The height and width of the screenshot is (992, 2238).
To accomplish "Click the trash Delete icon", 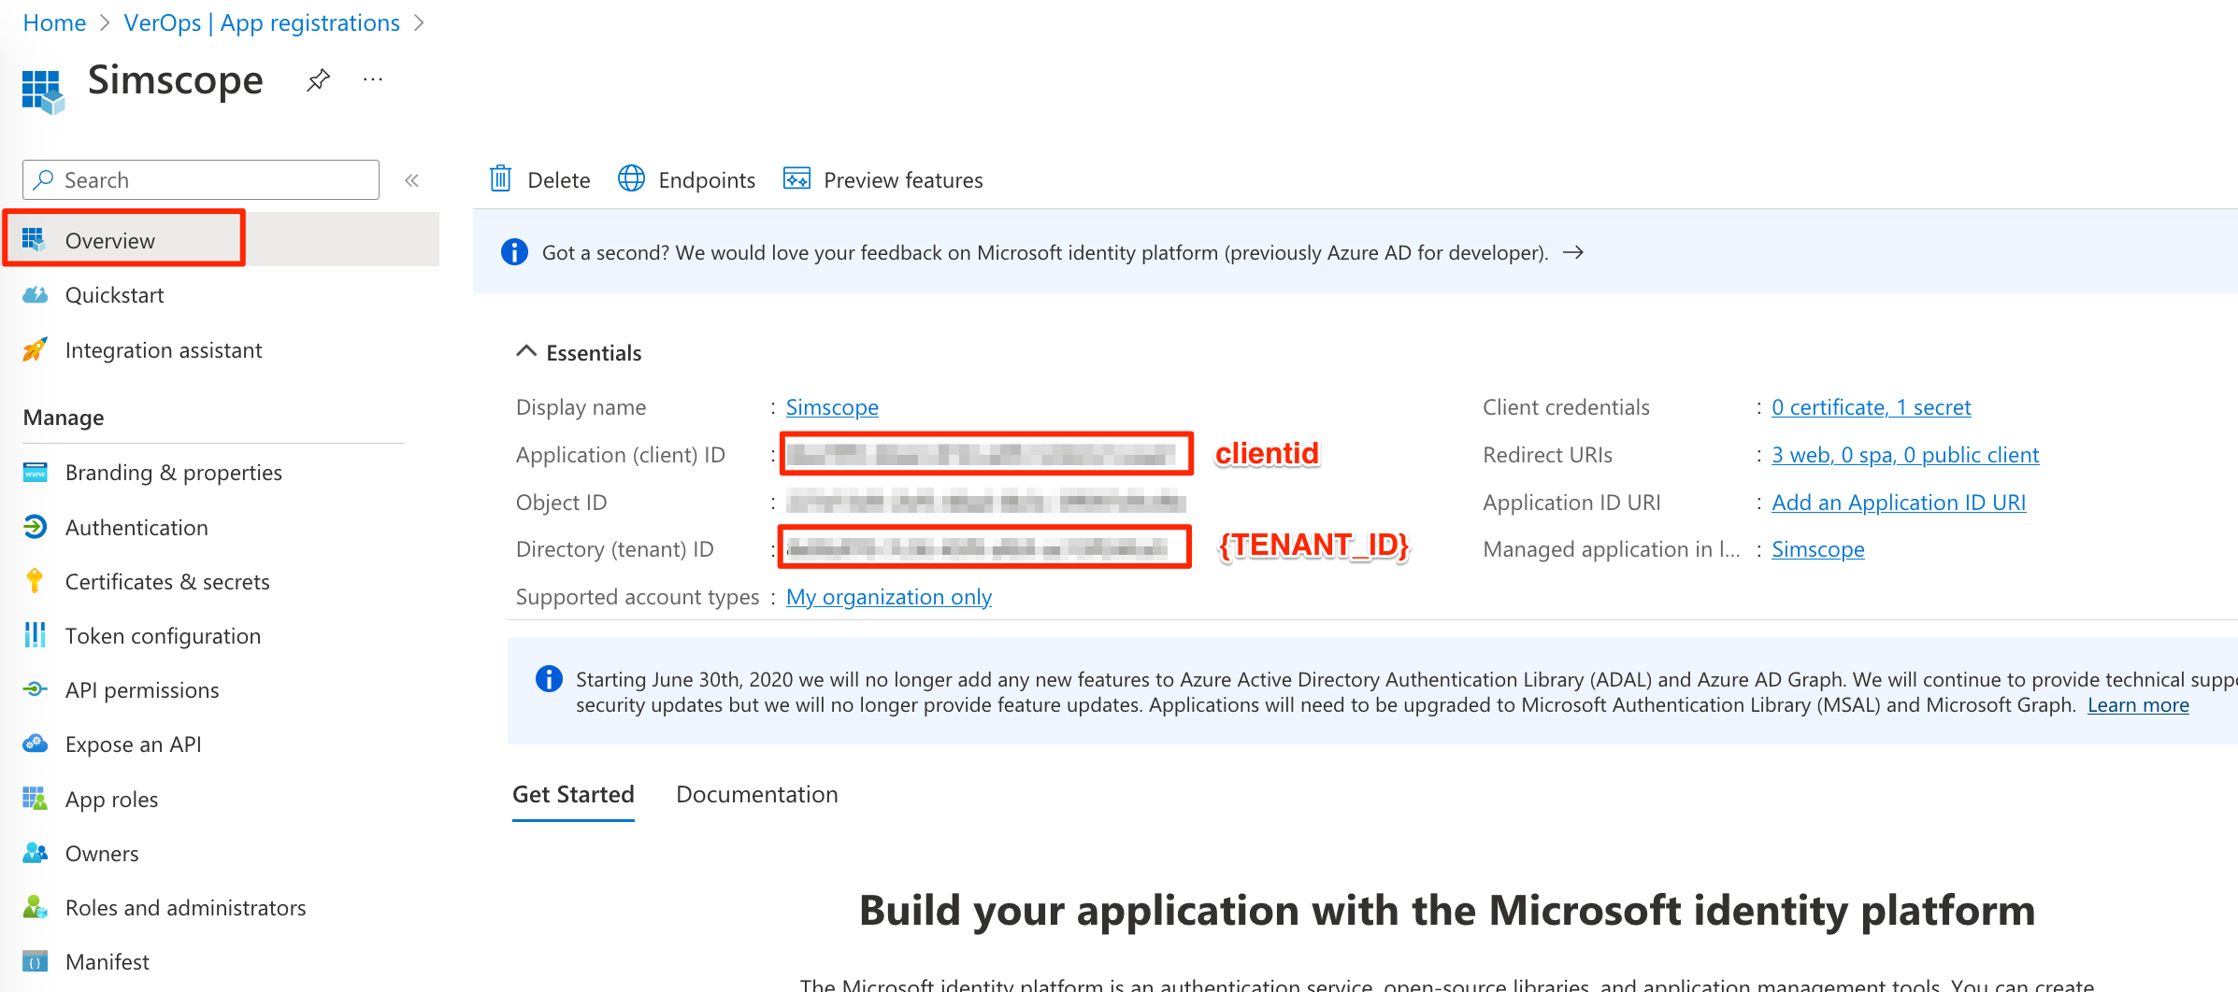I will (x=501, y=178).
